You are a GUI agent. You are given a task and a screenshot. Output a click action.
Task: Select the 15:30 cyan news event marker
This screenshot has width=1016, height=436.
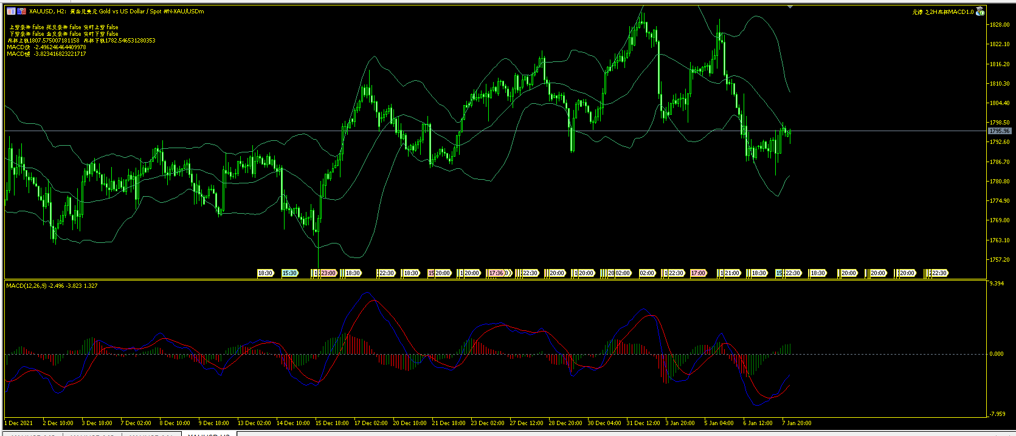pyautogui.click(x=289, y=273)
